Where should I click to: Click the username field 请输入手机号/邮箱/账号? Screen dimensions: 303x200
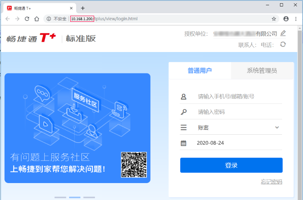(x=238, y=96)
